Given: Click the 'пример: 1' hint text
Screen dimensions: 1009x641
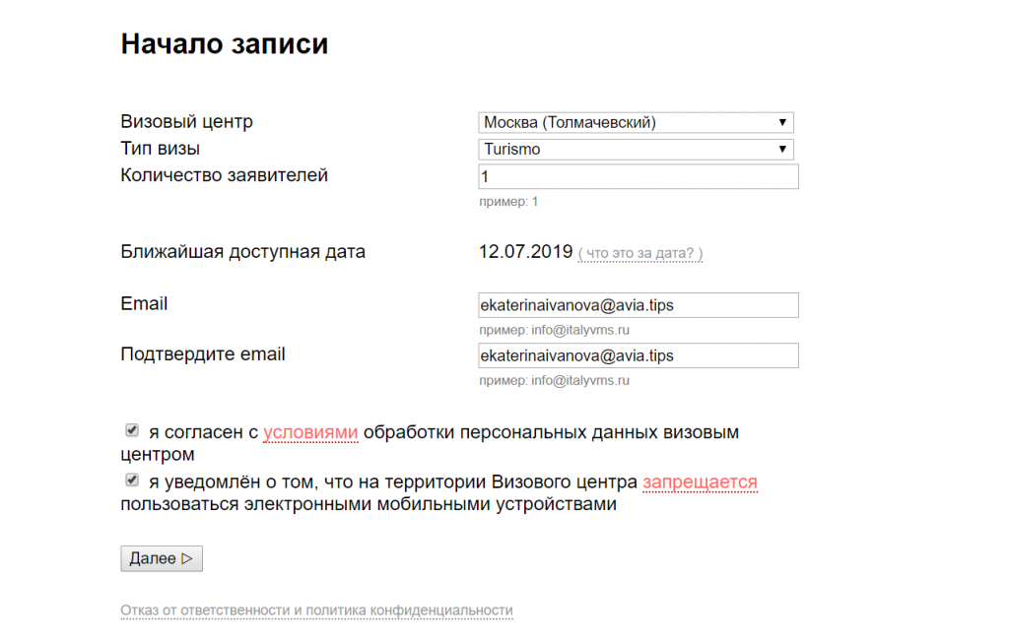Looking at the screenshot, I should [508, 202].
